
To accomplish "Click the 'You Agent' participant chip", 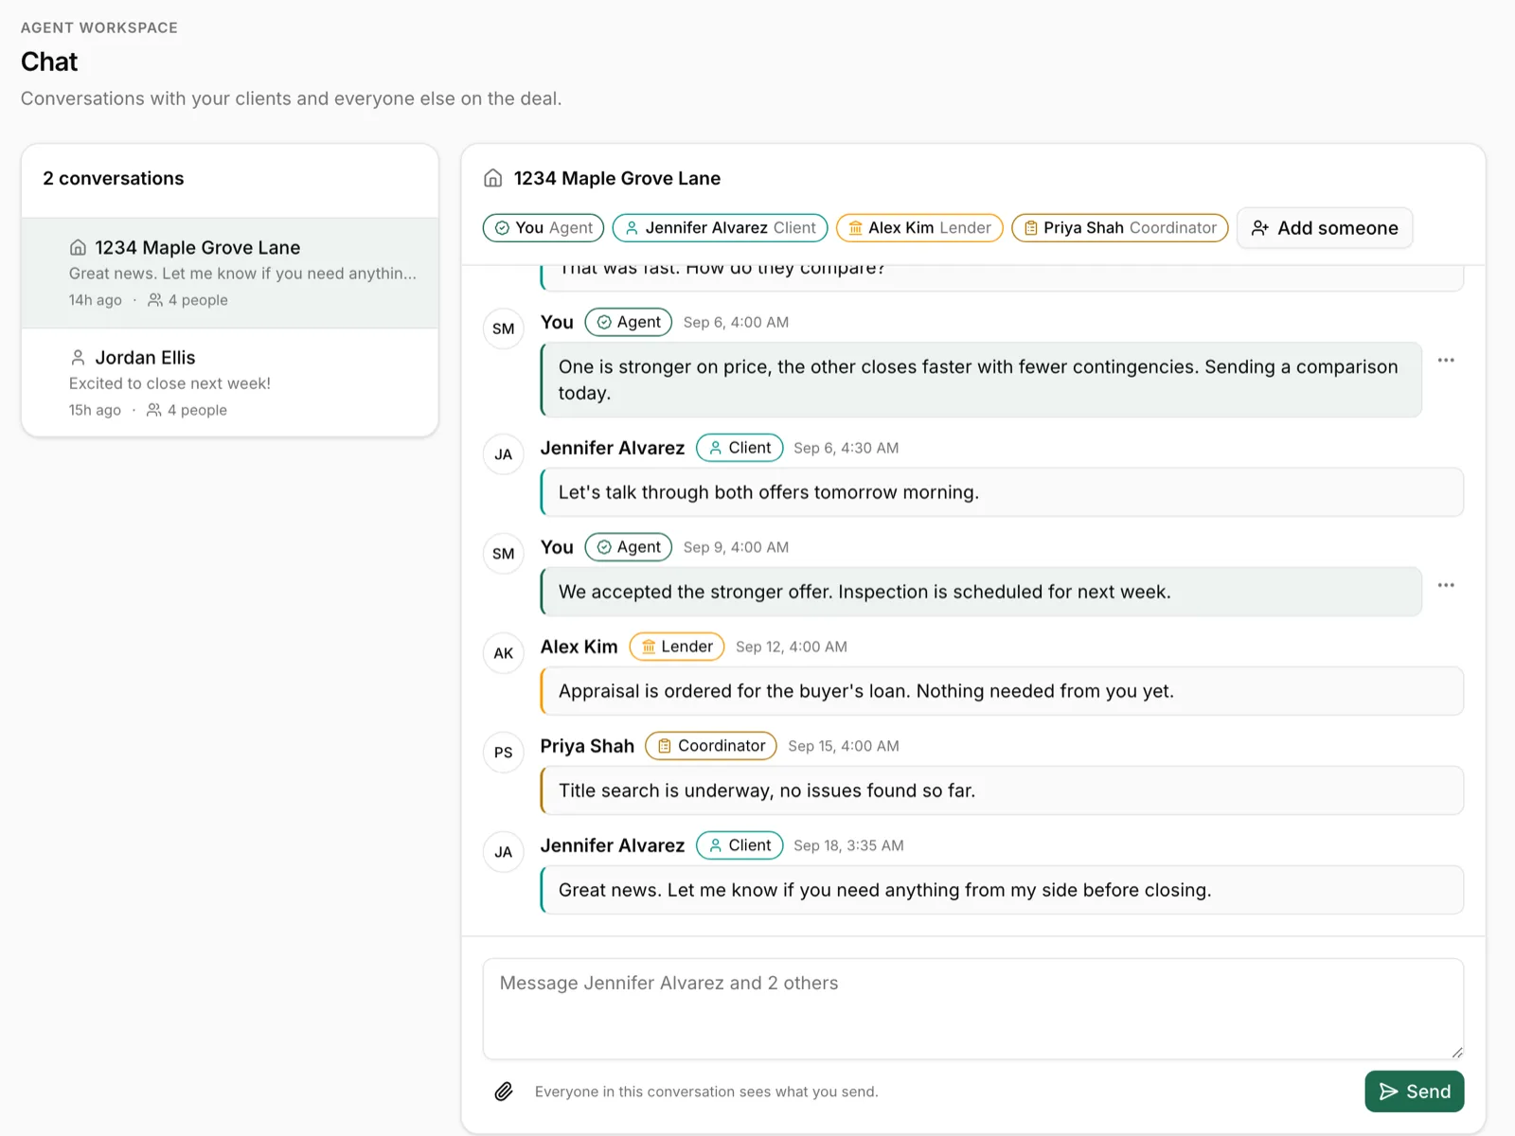I will point(544,228).
